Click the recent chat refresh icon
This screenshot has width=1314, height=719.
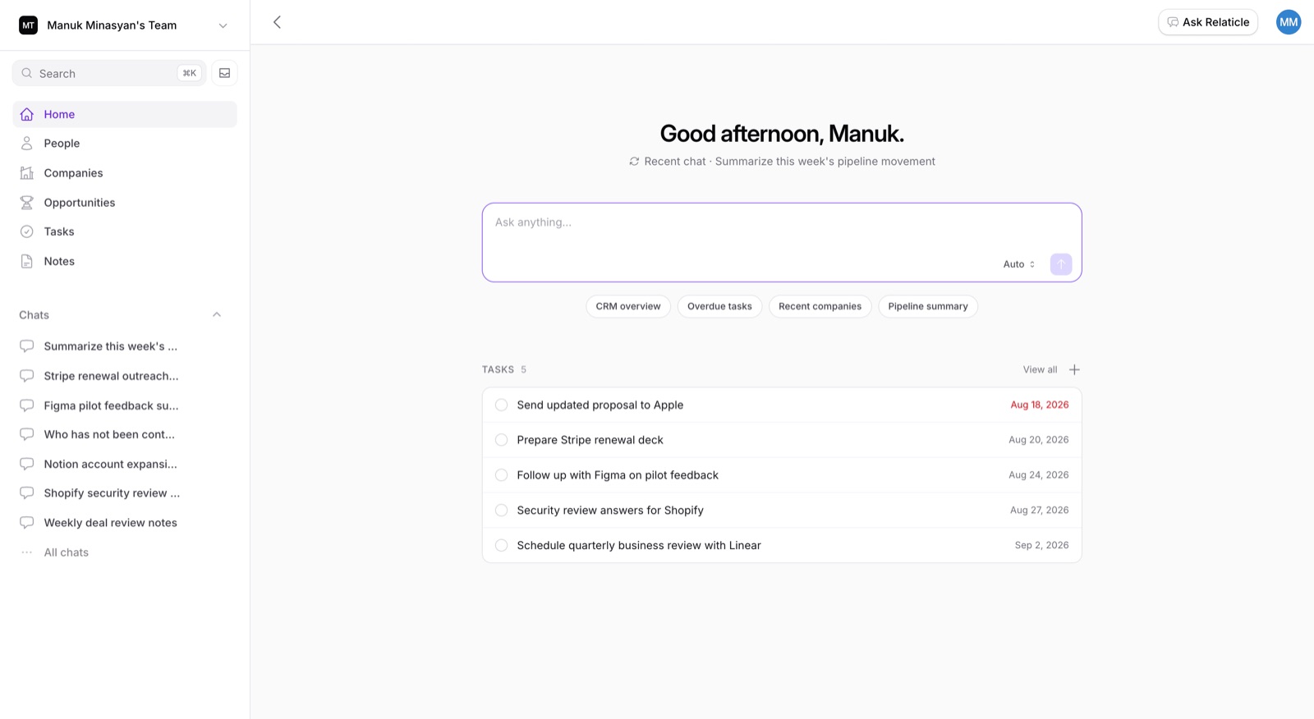coord(634,162)
